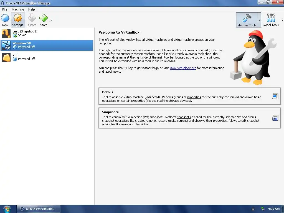
Task: Click the 'create' link
Action: pyautogui.click(x=140, y=121)
